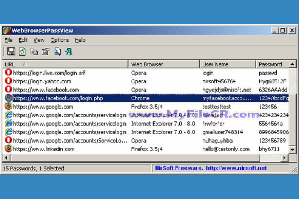
Task: Click the Firefox icon beside www.linkedin.com row
Action: click(8, 149)
